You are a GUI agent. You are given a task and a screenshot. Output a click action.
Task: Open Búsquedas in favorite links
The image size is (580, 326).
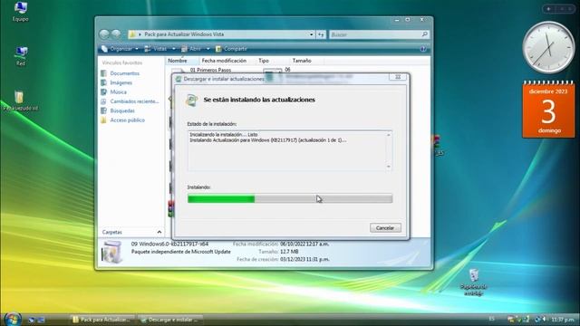pos(122,110)
